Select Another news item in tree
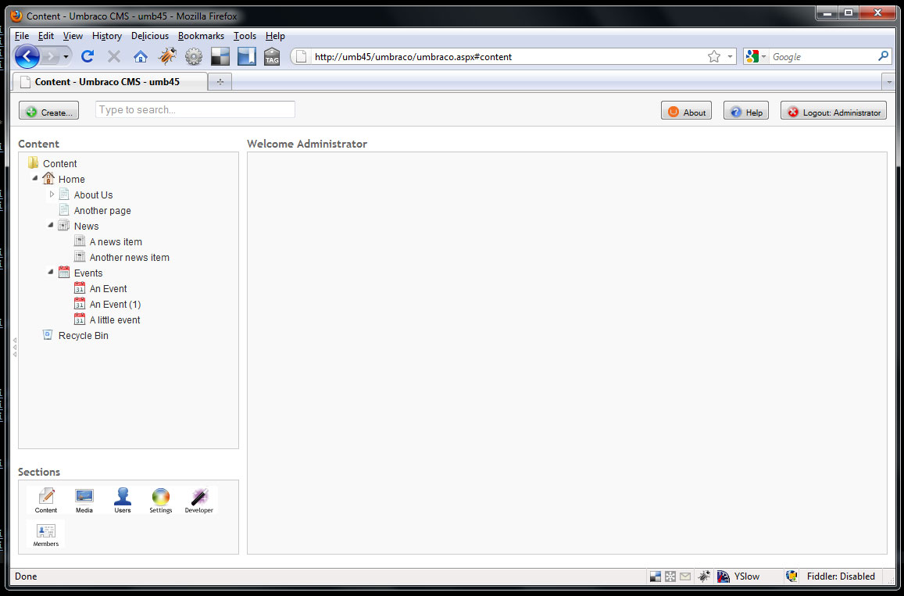This screenshot has width=904, height=596. coord(130,257)
